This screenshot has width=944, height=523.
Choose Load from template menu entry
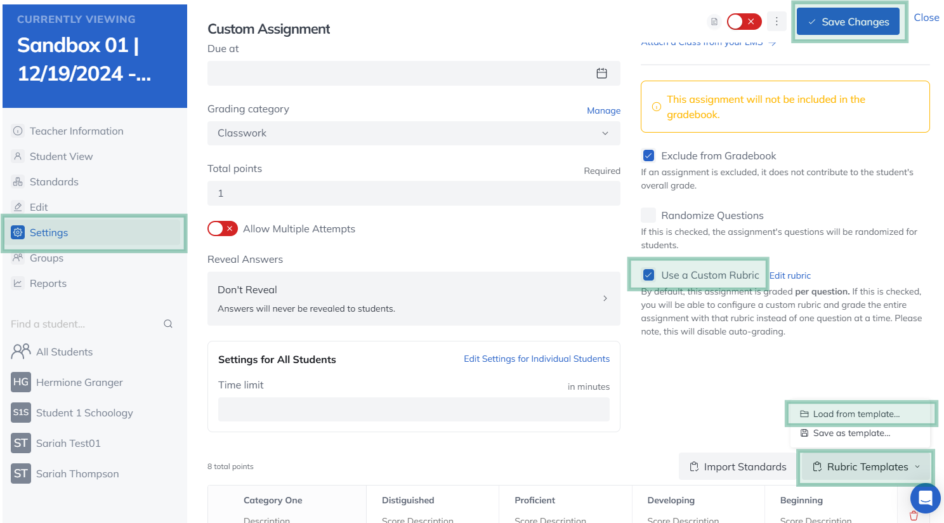856,414
